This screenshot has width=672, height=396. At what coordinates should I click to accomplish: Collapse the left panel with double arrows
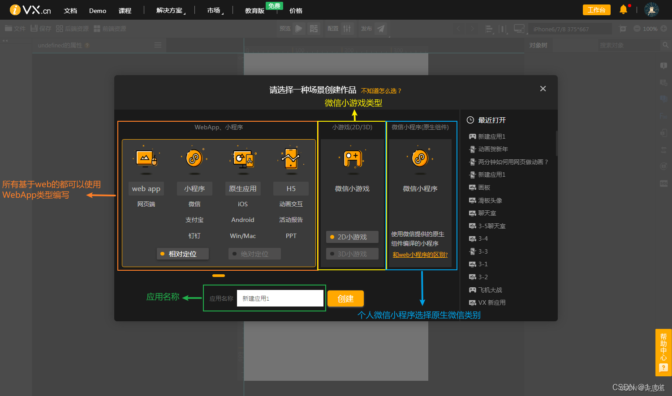click(5, 41)
